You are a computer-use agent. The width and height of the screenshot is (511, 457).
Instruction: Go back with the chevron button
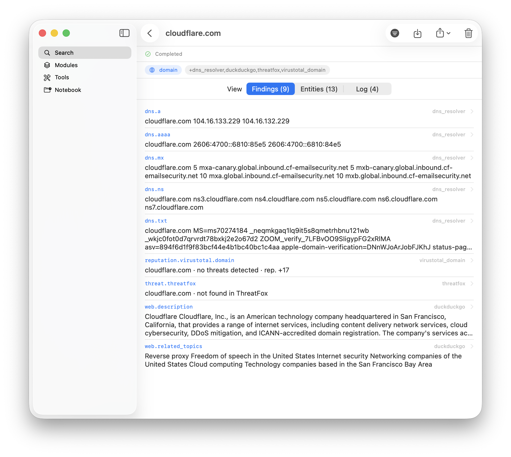[x=150, y=33]
